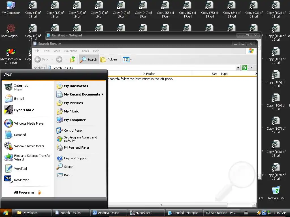Open the Views dropdown button
The width and height of the screenshot is (290, 217).
pyautogui.click(x=127, y=59)
